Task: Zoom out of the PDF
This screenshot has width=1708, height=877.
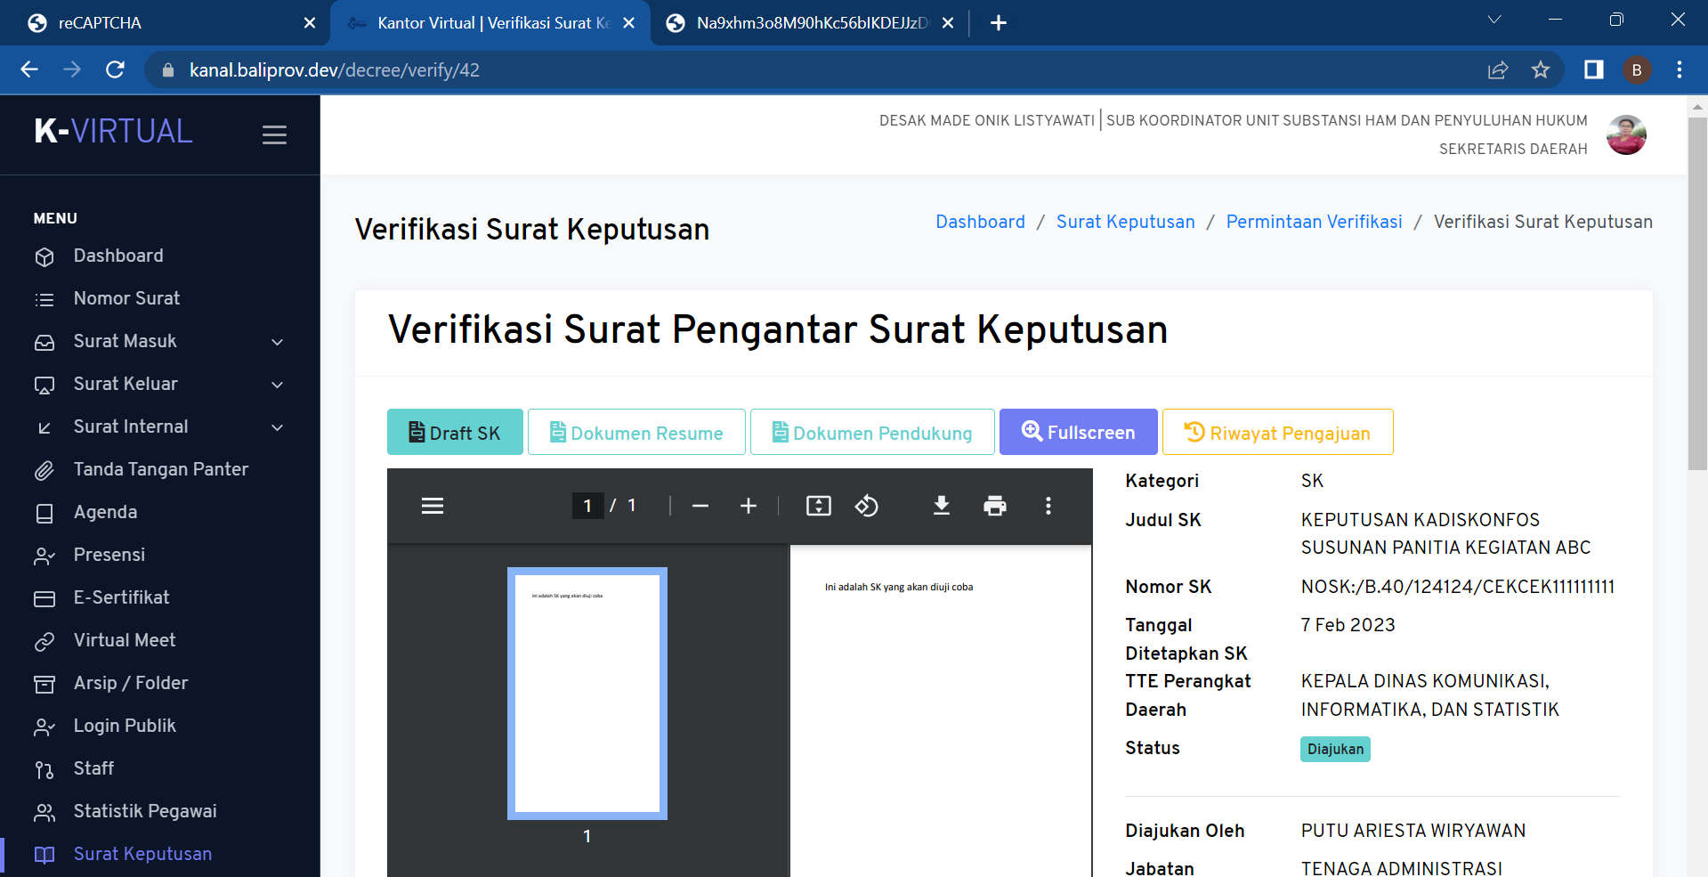Action: pyautogui.click(x=700, y=506)
